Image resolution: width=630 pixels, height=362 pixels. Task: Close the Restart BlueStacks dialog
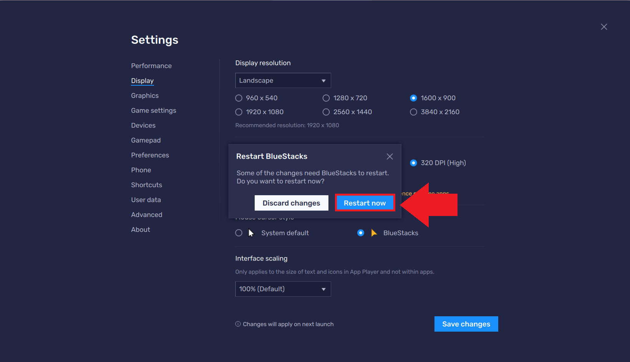point(390,156)
